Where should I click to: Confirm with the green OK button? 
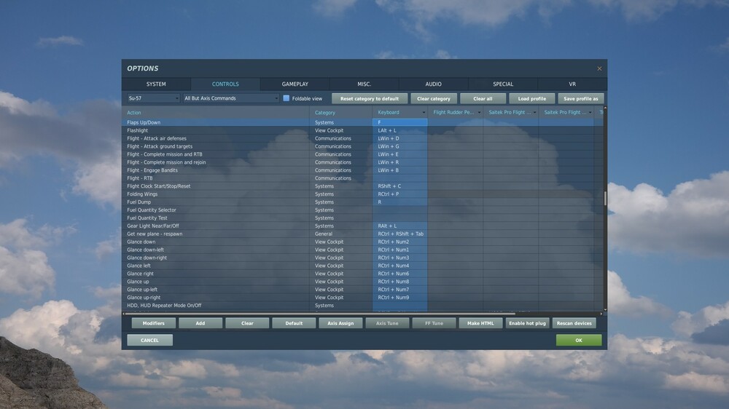(x=579, y=341)
